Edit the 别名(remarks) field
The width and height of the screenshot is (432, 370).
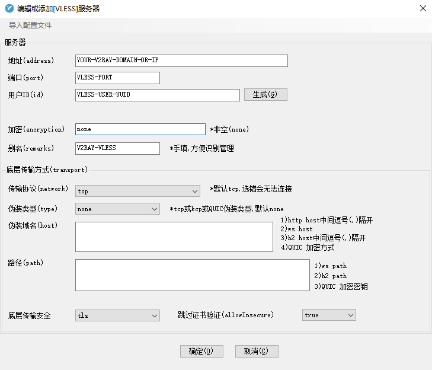(117, 148)
